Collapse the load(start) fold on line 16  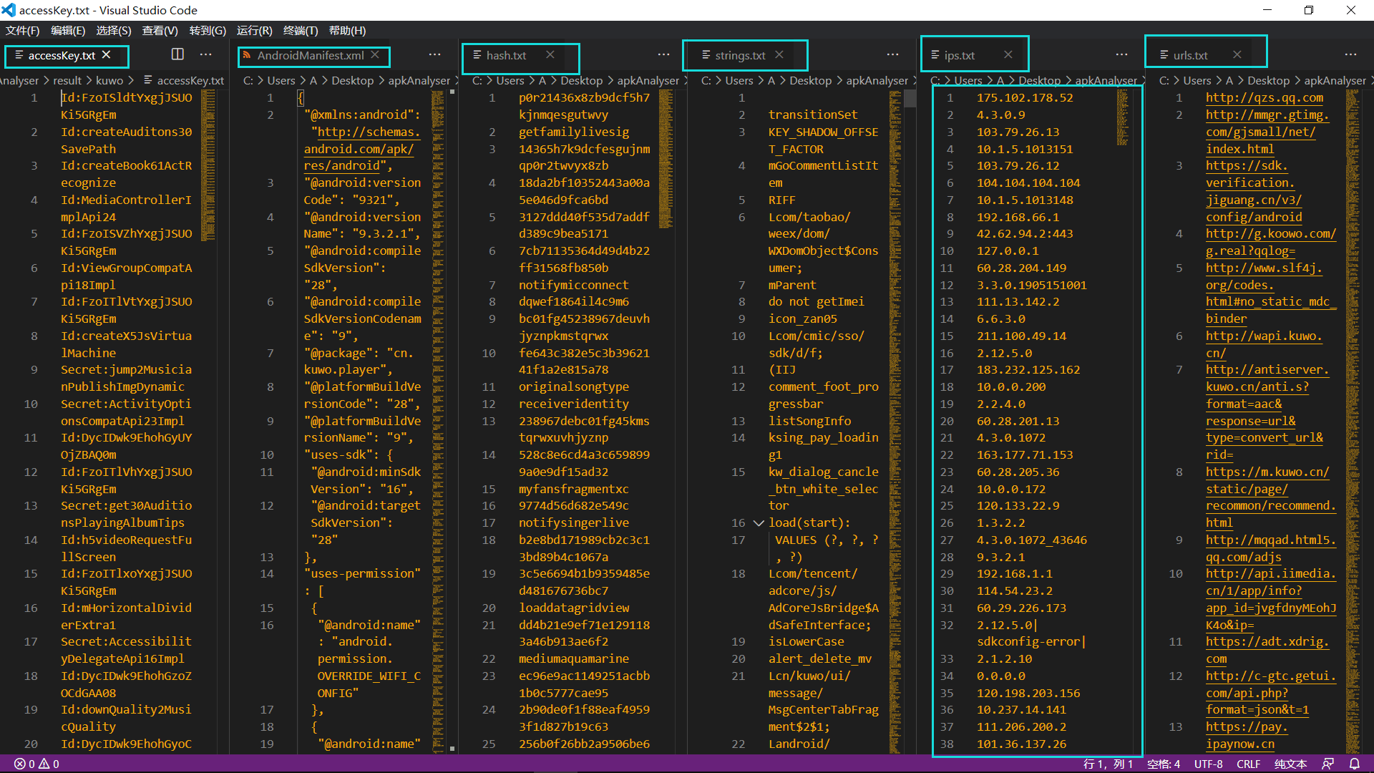click(x=759, y=522)
